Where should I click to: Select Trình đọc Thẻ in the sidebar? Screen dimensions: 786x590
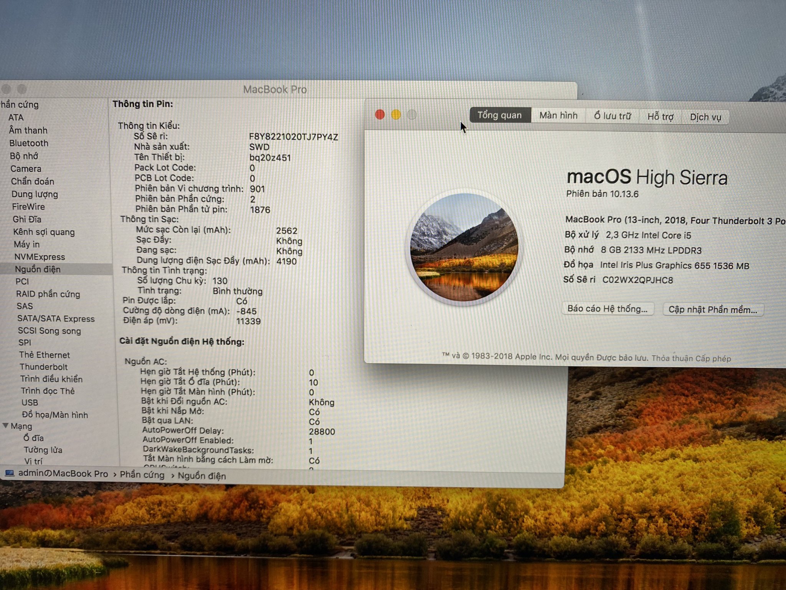[x=48, y=391]
